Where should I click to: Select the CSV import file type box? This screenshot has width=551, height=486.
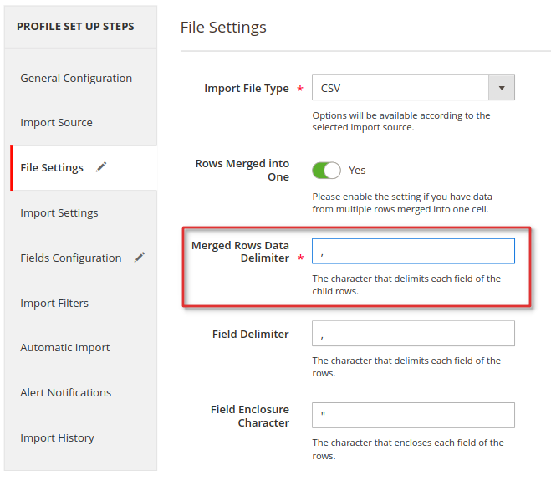pyautogui.click(x=413, y=88)
